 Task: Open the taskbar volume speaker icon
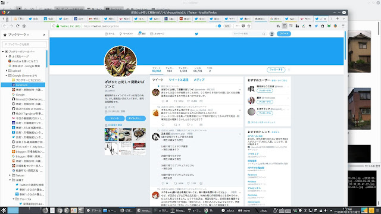pyautogui.click(x=326, y=210)
